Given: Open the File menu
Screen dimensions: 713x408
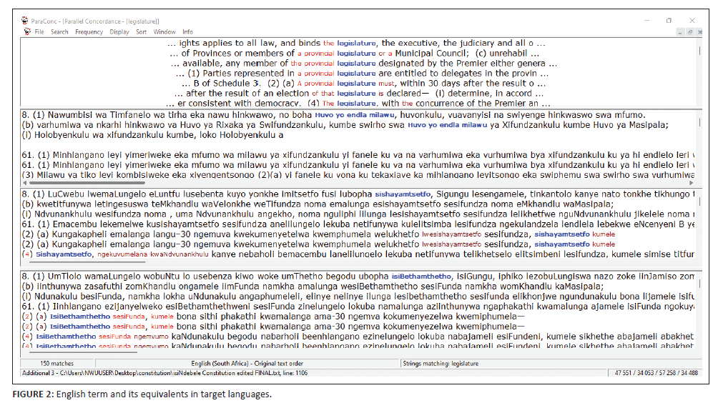Looking at the screenshot, I should (39, 32).
